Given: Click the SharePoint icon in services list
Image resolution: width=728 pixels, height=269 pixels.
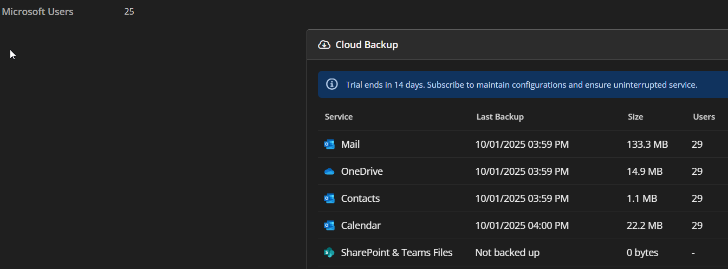Looking at the screenshot, I should [329, 253].
